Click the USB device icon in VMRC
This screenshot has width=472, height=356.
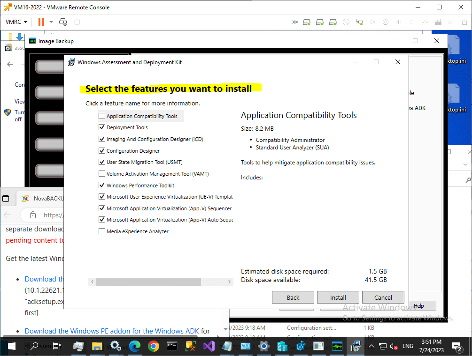(x=438, y=22)
